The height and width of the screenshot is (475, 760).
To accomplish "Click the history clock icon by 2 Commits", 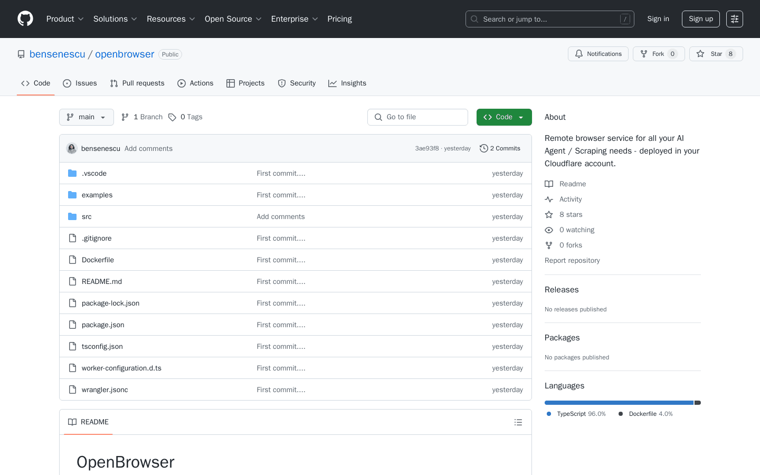I will pos(483,148).
